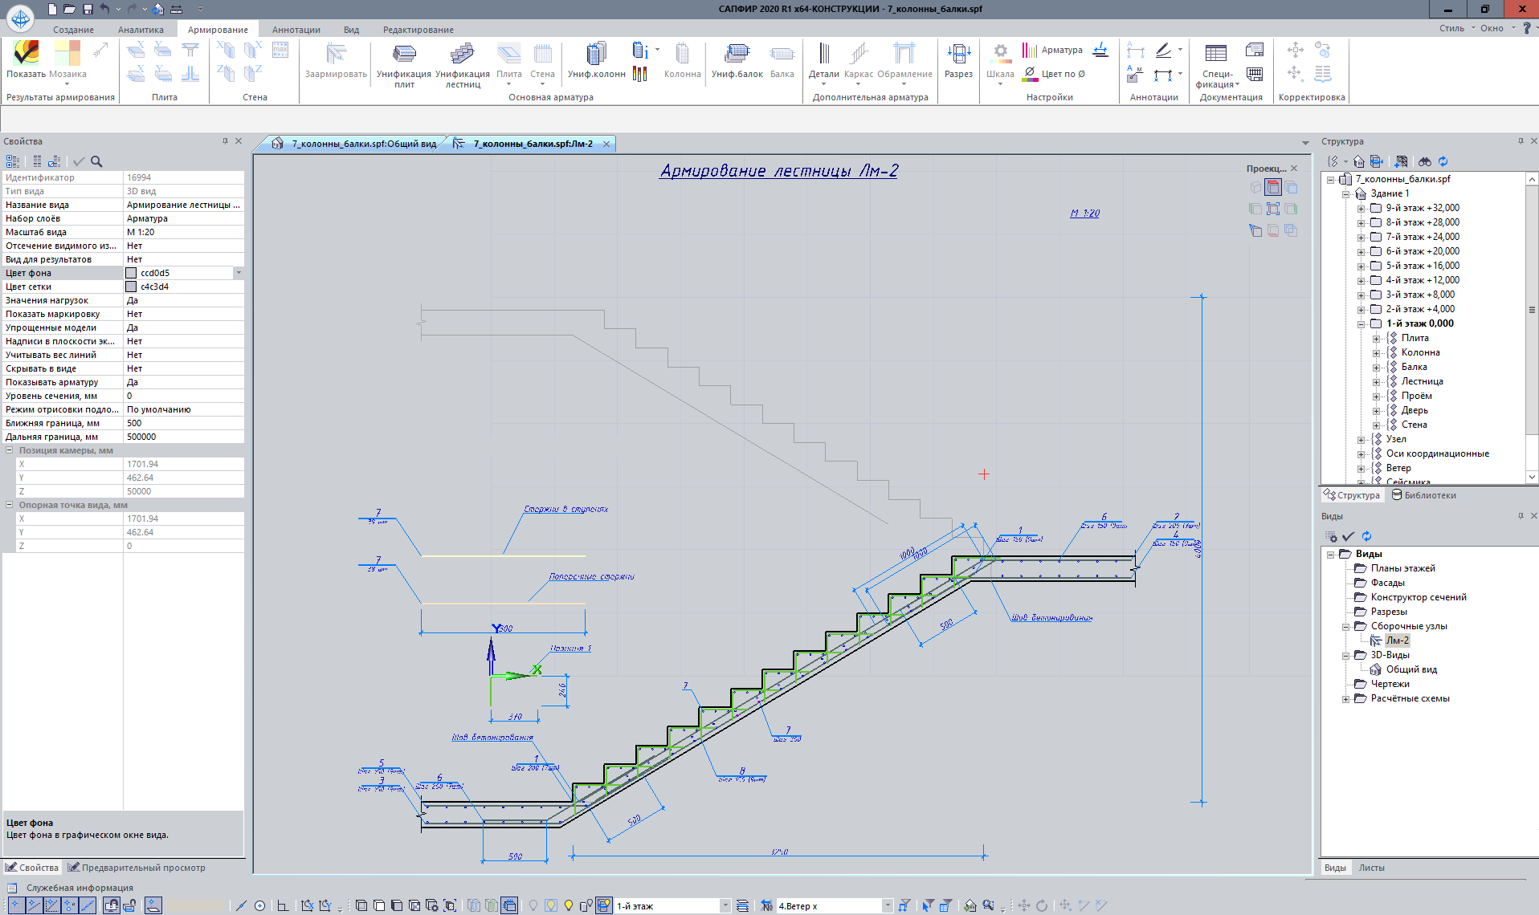
Task: Collapse the 1-й этаж tree node
Action: click(x=1361, y=324)
